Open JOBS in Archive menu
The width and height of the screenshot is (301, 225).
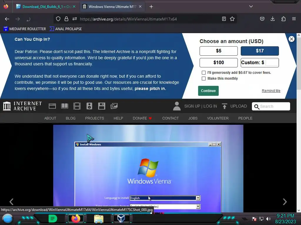[193, 118]
